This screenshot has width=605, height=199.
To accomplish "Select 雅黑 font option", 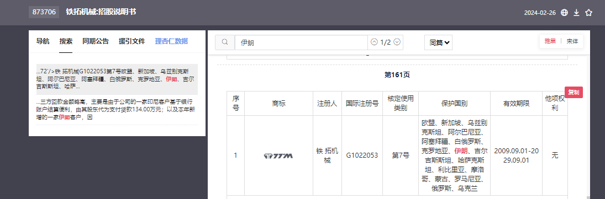I will pyautogui.click(x=550, y=41).
